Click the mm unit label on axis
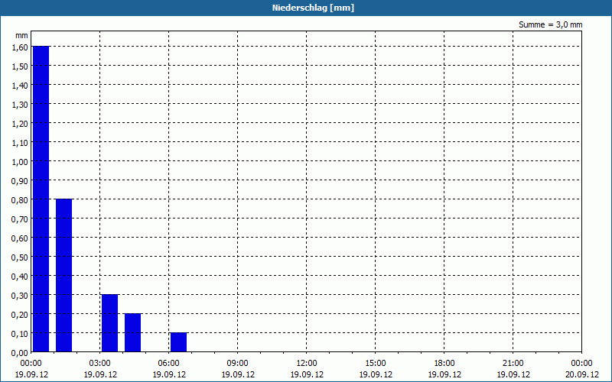The image size is (612, 382). coord(22,35)
